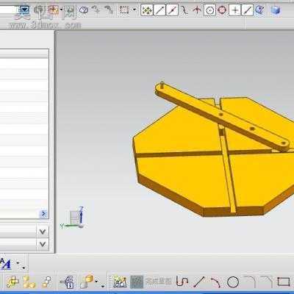Open the object information arrow icon
Image resolution: width=294 pixels, height=294 pixels.
[67, 282]
